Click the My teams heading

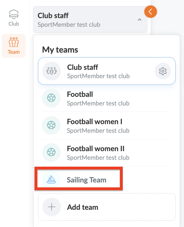click(x=60, y=50)
